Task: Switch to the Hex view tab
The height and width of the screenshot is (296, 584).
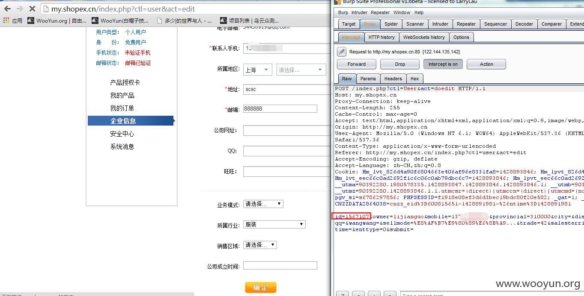Action: [x=414, y=79]
